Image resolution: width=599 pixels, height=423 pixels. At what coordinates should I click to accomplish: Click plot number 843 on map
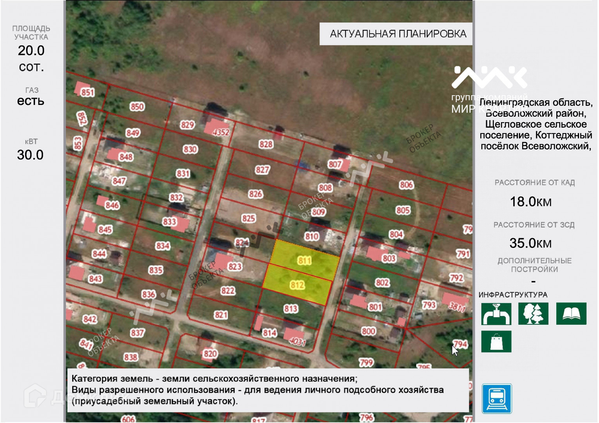click(x=95, y=278)
